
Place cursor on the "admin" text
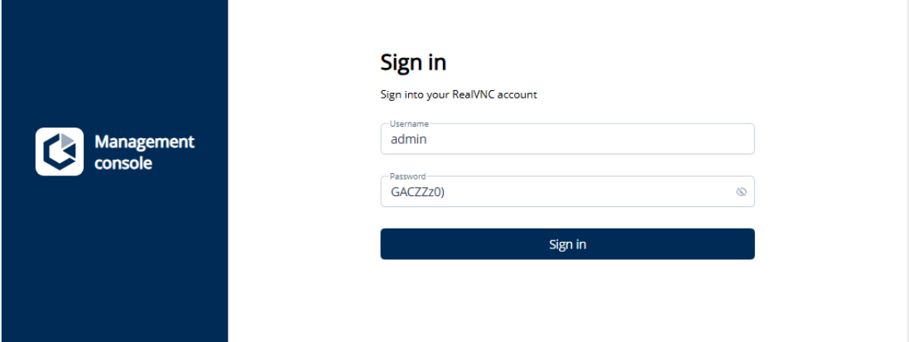(x=408, y=140)
